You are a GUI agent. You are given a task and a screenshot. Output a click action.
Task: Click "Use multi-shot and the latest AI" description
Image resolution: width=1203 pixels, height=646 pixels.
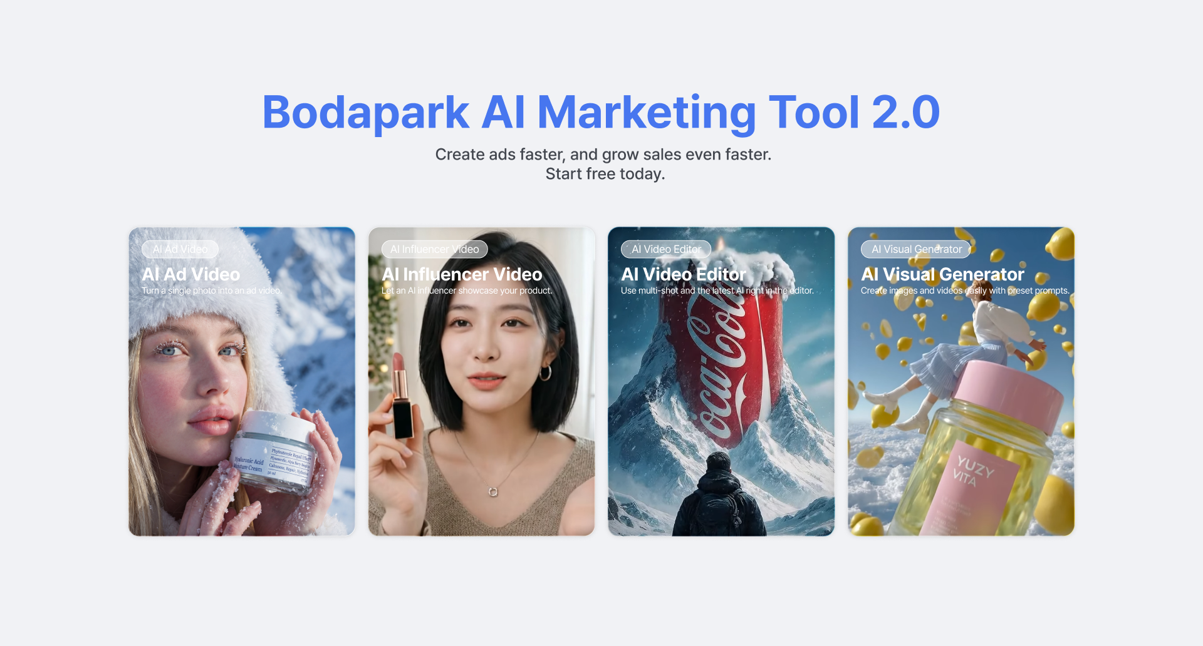click(717, 290)
